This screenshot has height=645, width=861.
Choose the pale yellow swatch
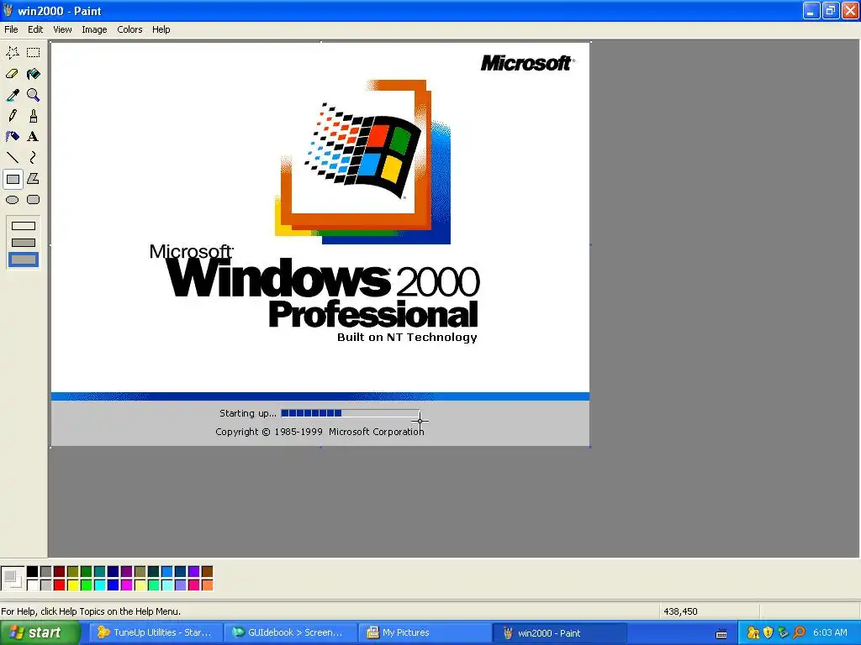(140, 585)
